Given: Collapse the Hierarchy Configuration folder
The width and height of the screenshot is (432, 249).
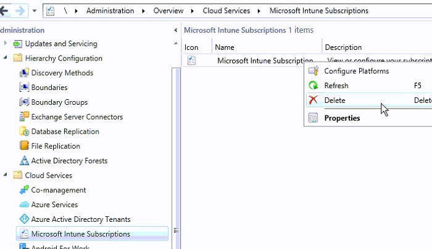Looking at the screenshot, I should tap(5, 58).
